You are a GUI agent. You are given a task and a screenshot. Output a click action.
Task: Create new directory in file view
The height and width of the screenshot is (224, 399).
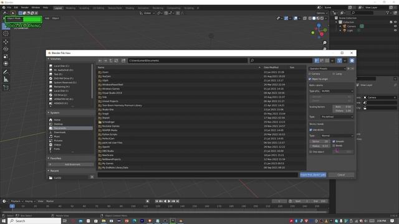click(123, 61)
